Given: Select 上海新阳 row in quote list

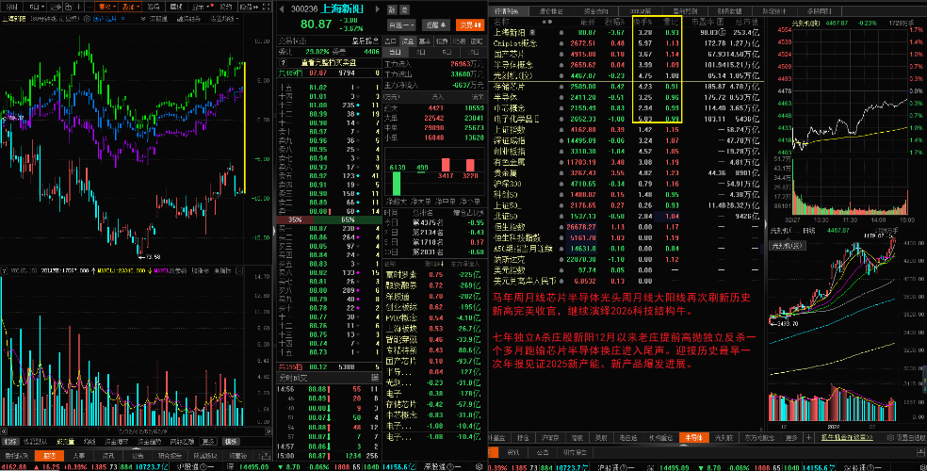Looking at the screenshot, I should (626, 33).
